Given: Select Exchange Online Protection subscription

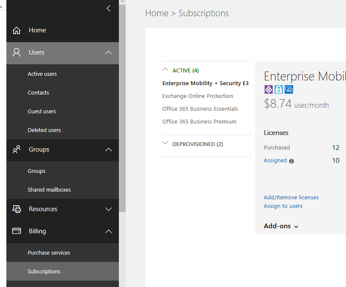Looking at the screenshot, I should [197, 96].
